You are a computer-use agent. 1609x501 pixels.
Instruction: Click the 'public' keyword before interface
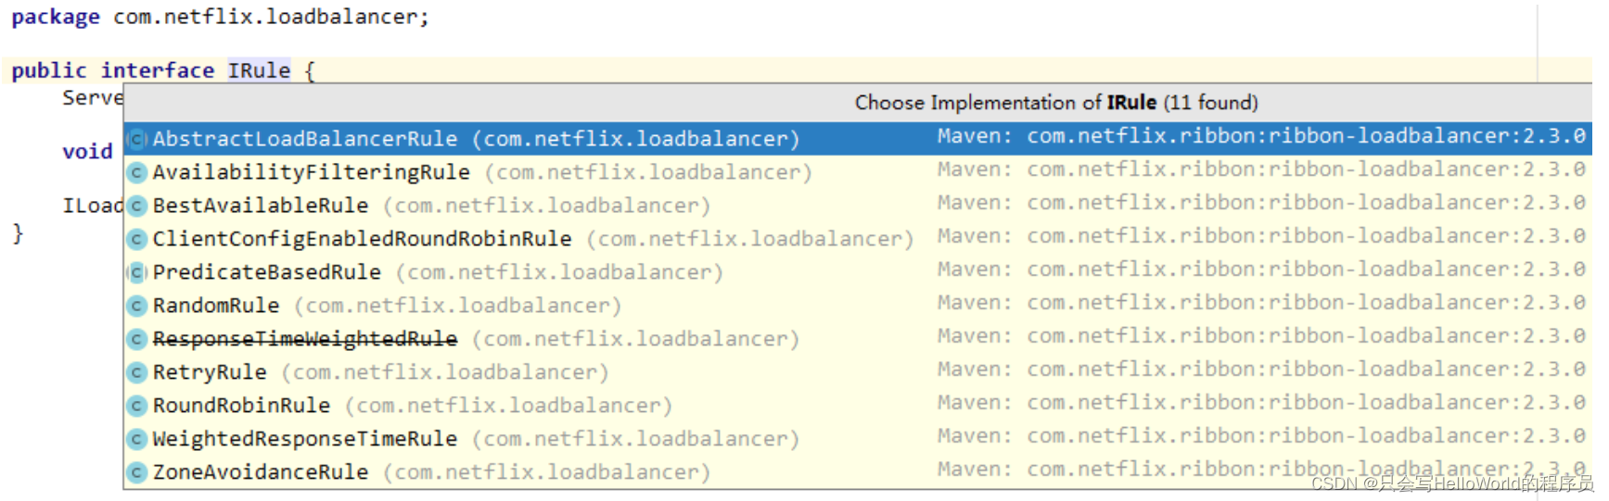pos(49,70)
